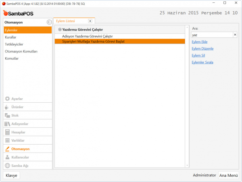Open Adisyonlar using the printer icon
The image size is (242, 182).
[7, 124]
